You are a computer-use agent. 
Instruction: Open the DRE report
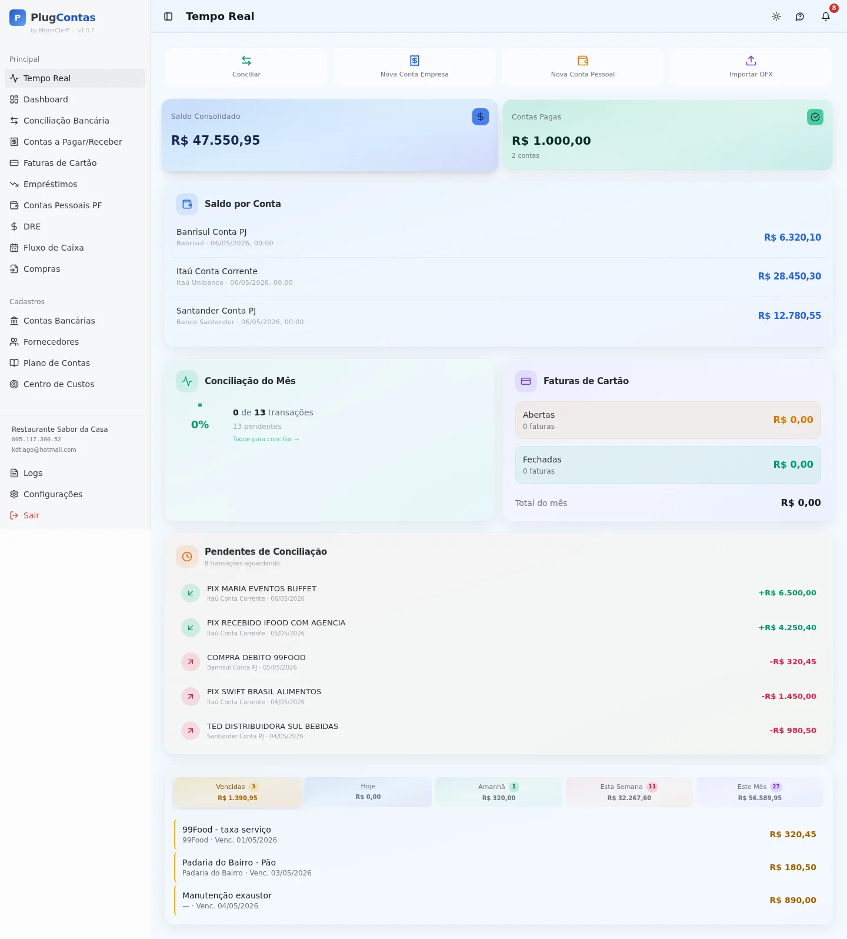tap(75, 227)
